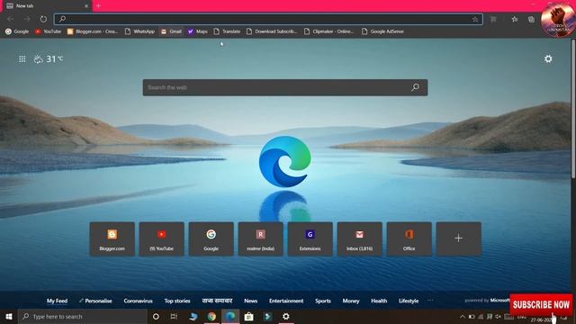Open the Blogger.com bookmark in favorites bar
The height and width of the screenshot is (324, 576).
coord(93,31)
